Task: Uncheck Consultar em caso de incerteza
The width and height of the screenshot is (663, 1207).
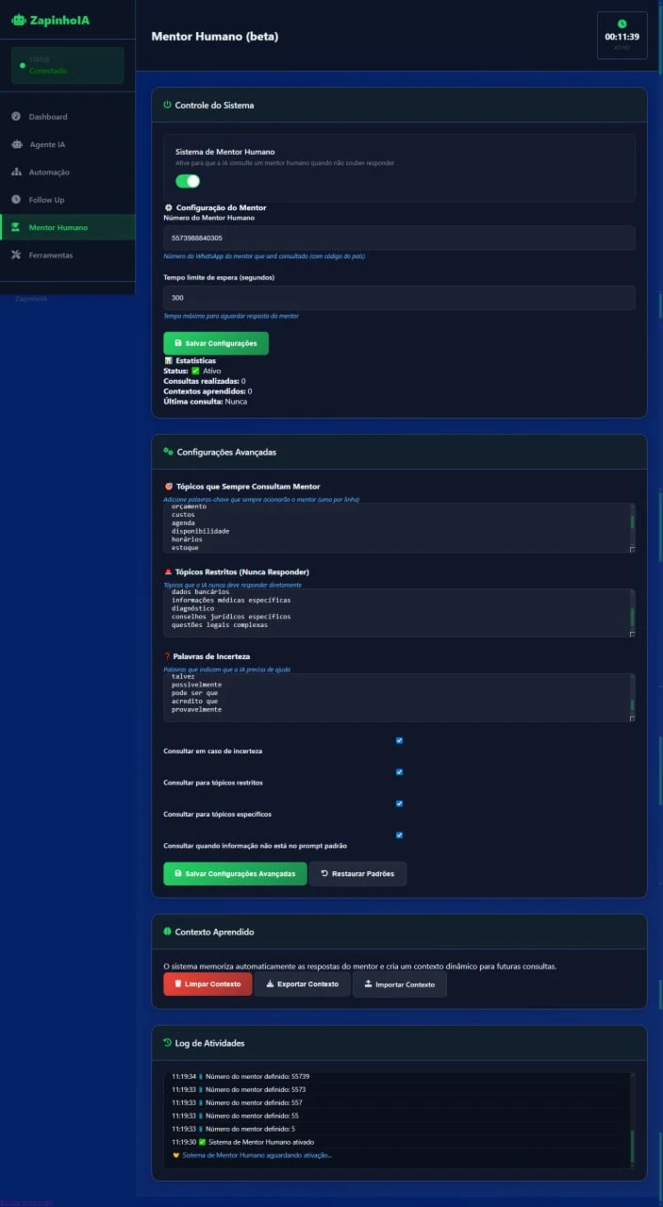Action: coord(399,740)
